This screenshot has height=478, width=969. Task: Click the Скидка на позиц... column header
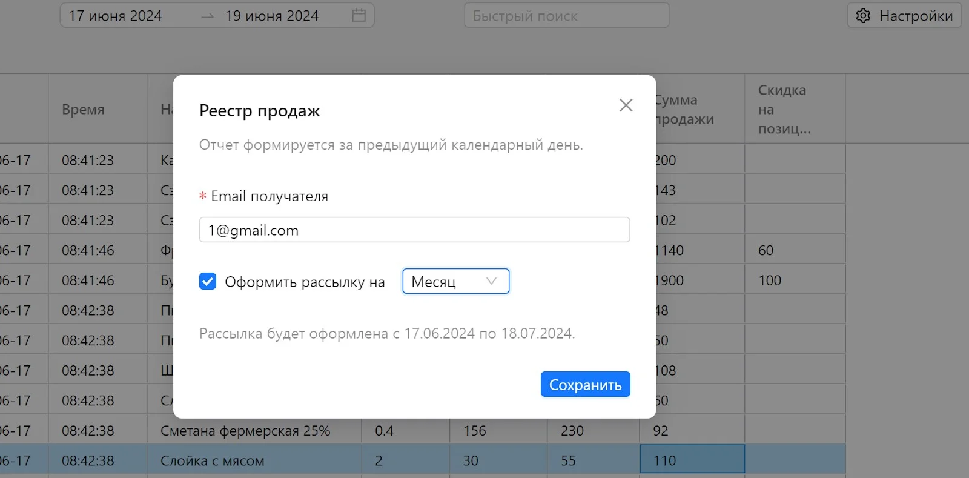(795, 109)
